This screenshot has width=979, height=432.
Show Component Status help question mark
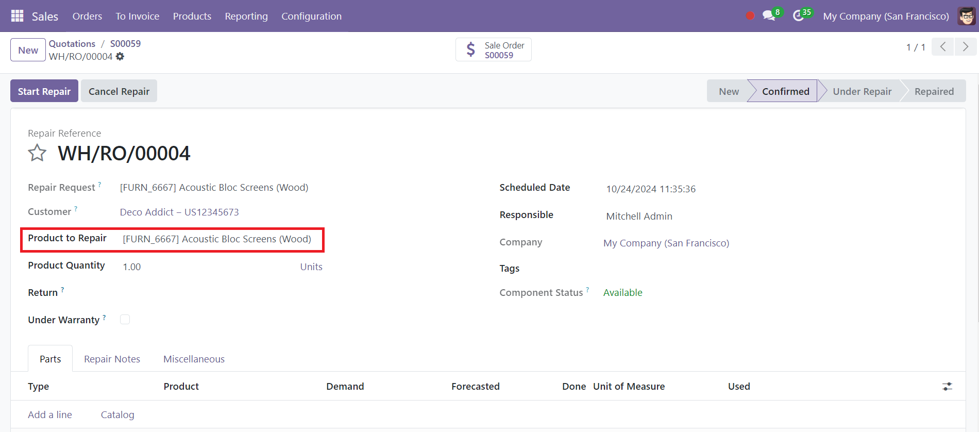pyautogui.click(x=587, y=289)
